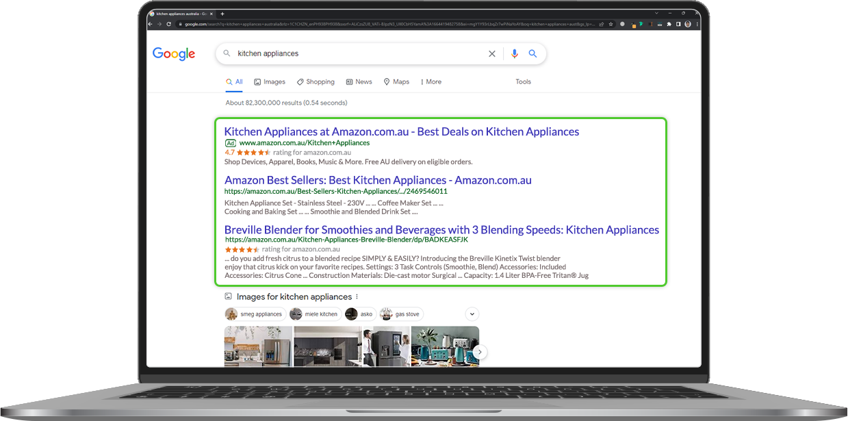Click the blue search magnifier button
848x421 pixels.
coord(532,53)
